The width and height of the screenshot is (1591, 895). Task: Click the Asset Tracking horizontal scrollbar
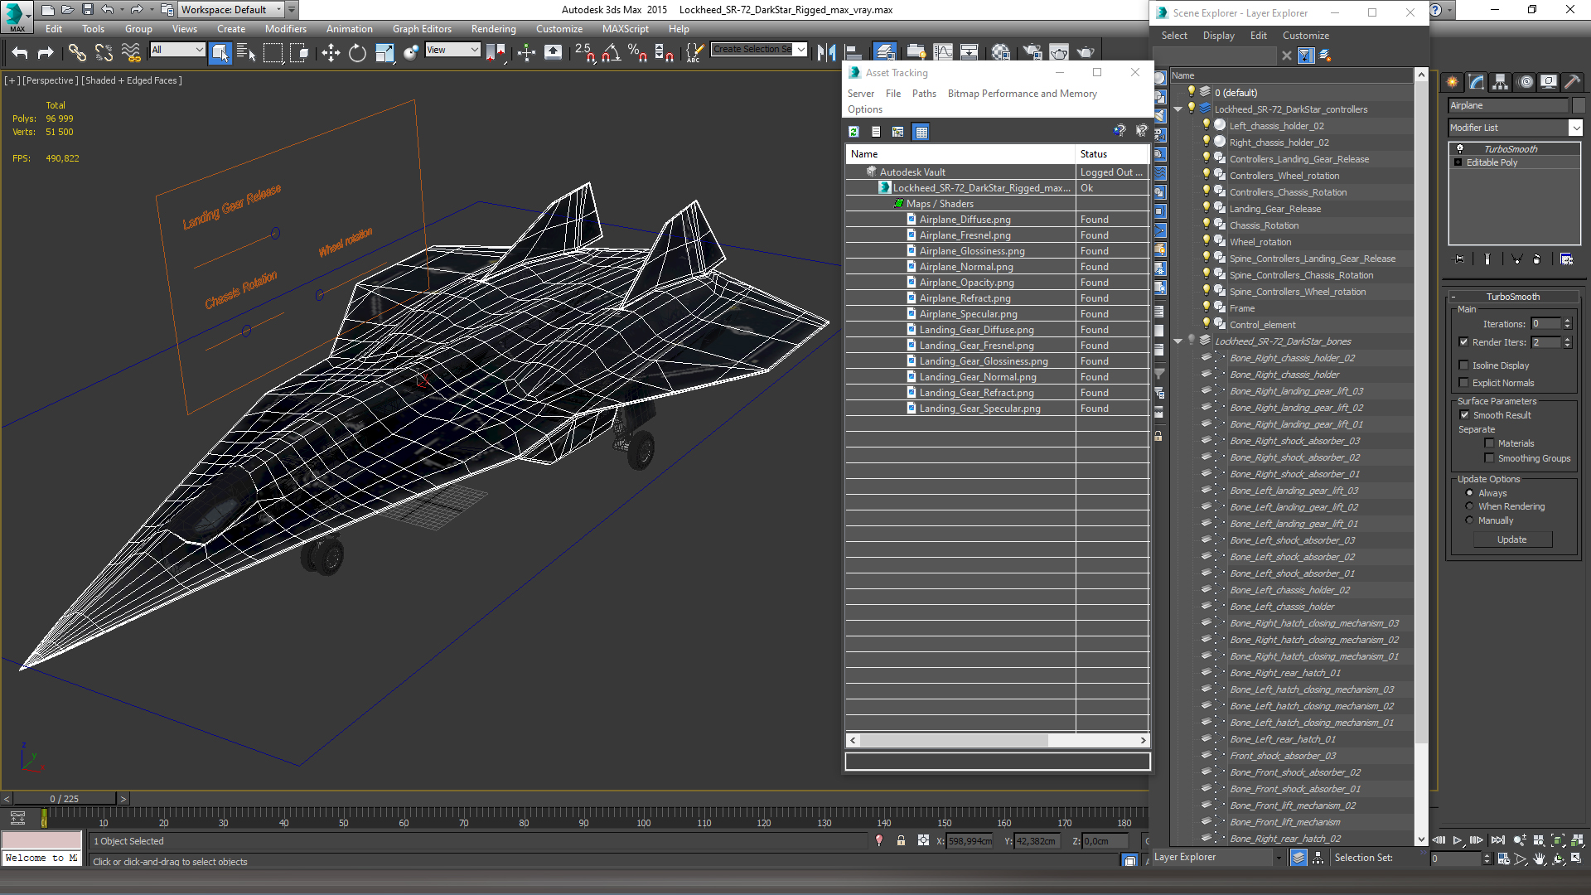click(x=953, y=740)
